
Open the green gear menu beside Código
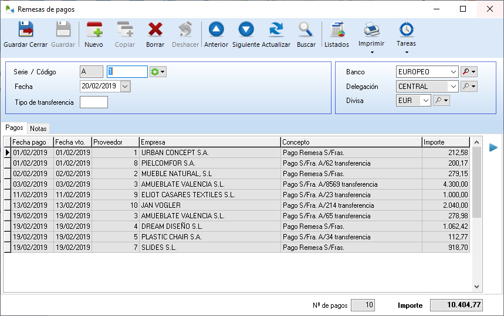click(158, 71)
